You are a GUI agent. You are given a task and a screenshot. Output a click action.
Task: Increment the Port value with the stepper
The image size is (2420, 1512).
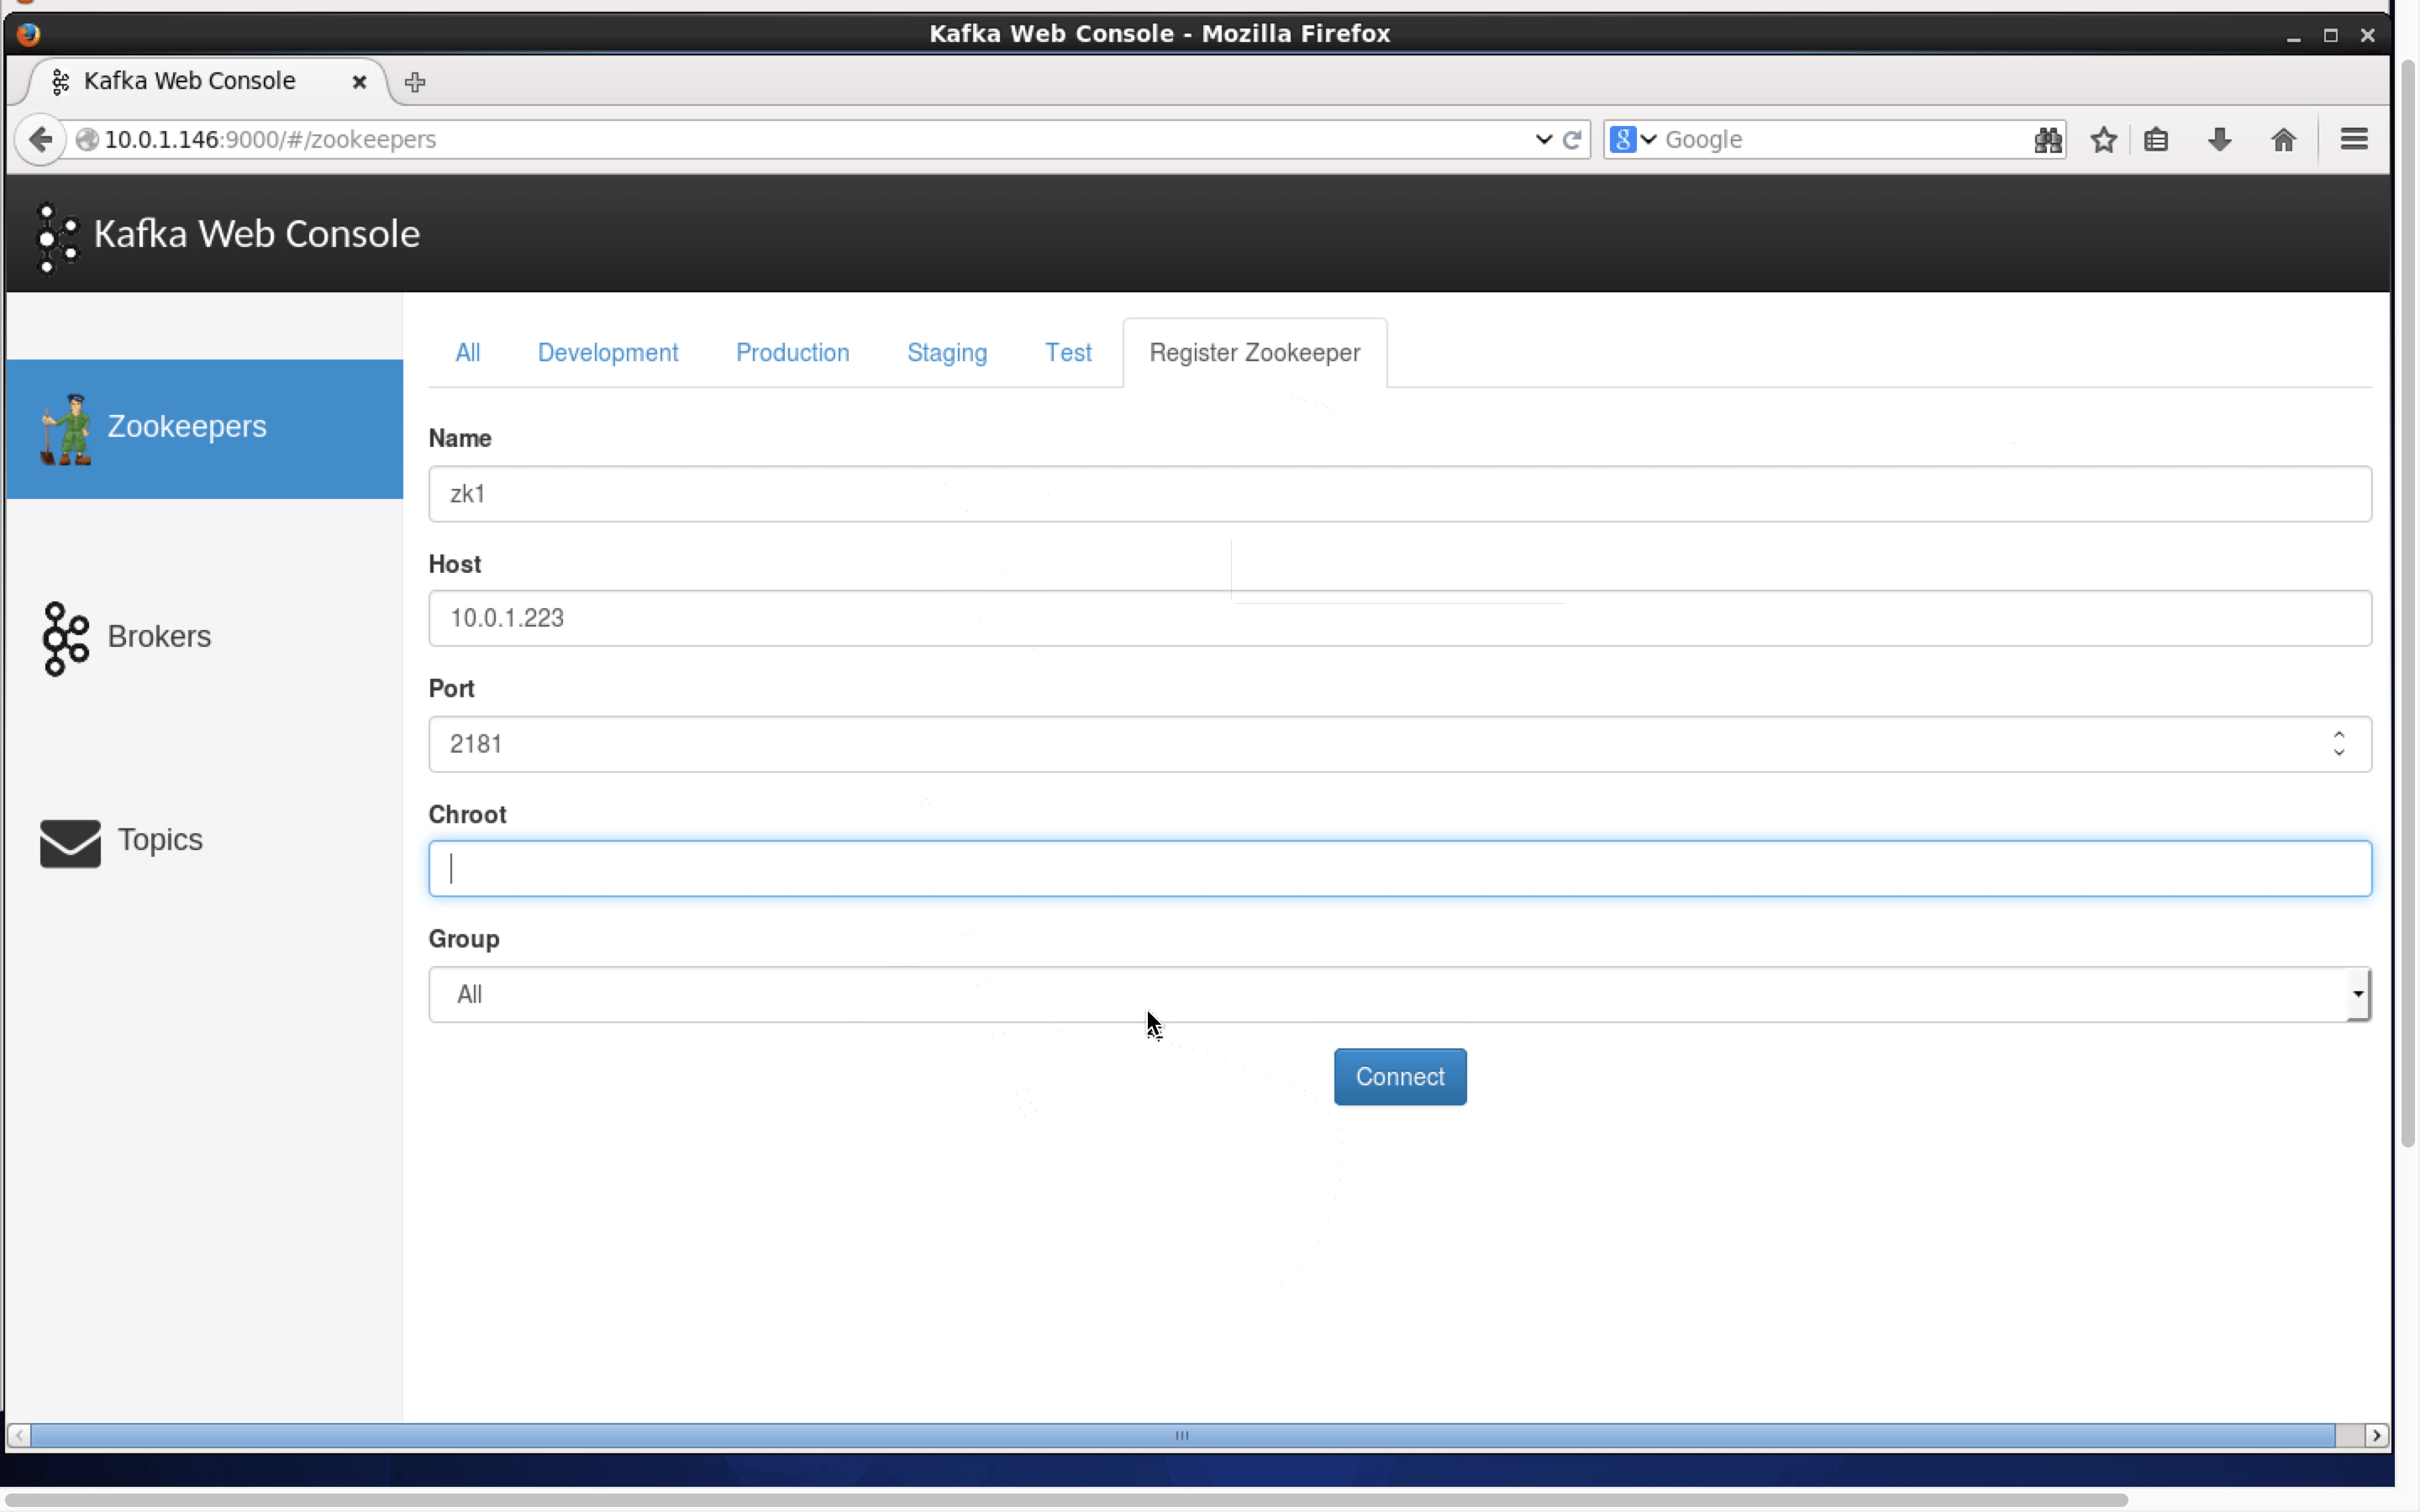tap(2339, 737)
